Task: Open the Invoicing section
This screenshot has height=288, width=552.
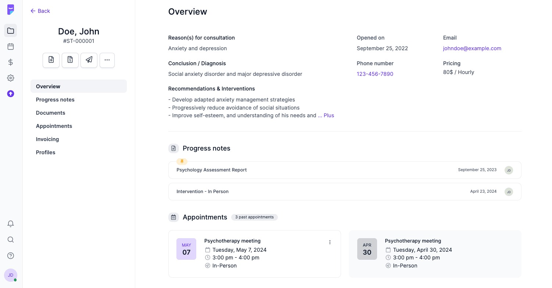Action: (x=47, y=139)
